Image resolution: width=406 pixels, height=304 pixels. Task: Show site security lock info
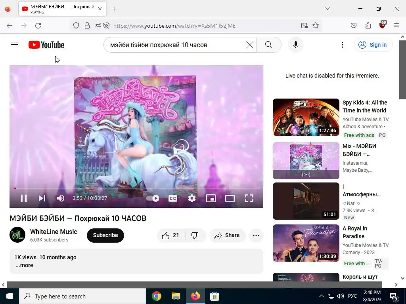click(x=87, y=26)
